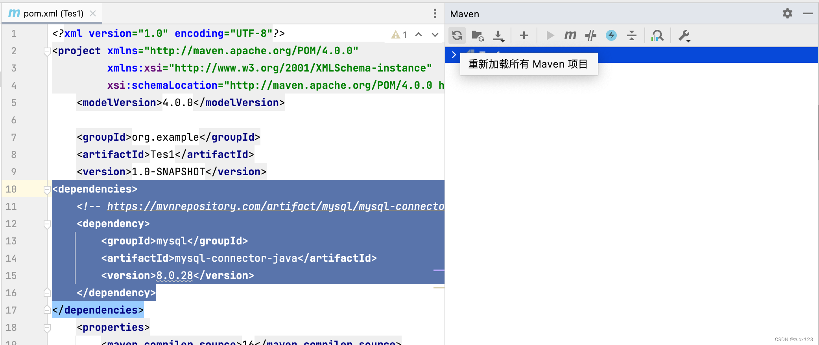
Task: Click the mysql groupId value
Action: [x=172, y=241]
